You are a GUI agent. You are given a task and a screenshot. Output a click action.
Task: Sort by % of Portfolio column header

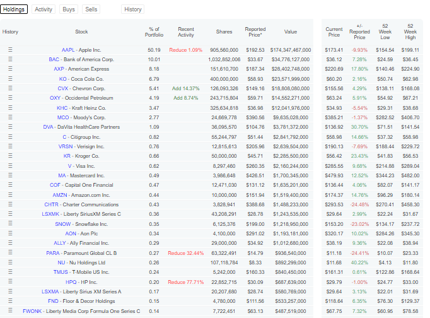(x=154, y=32)
